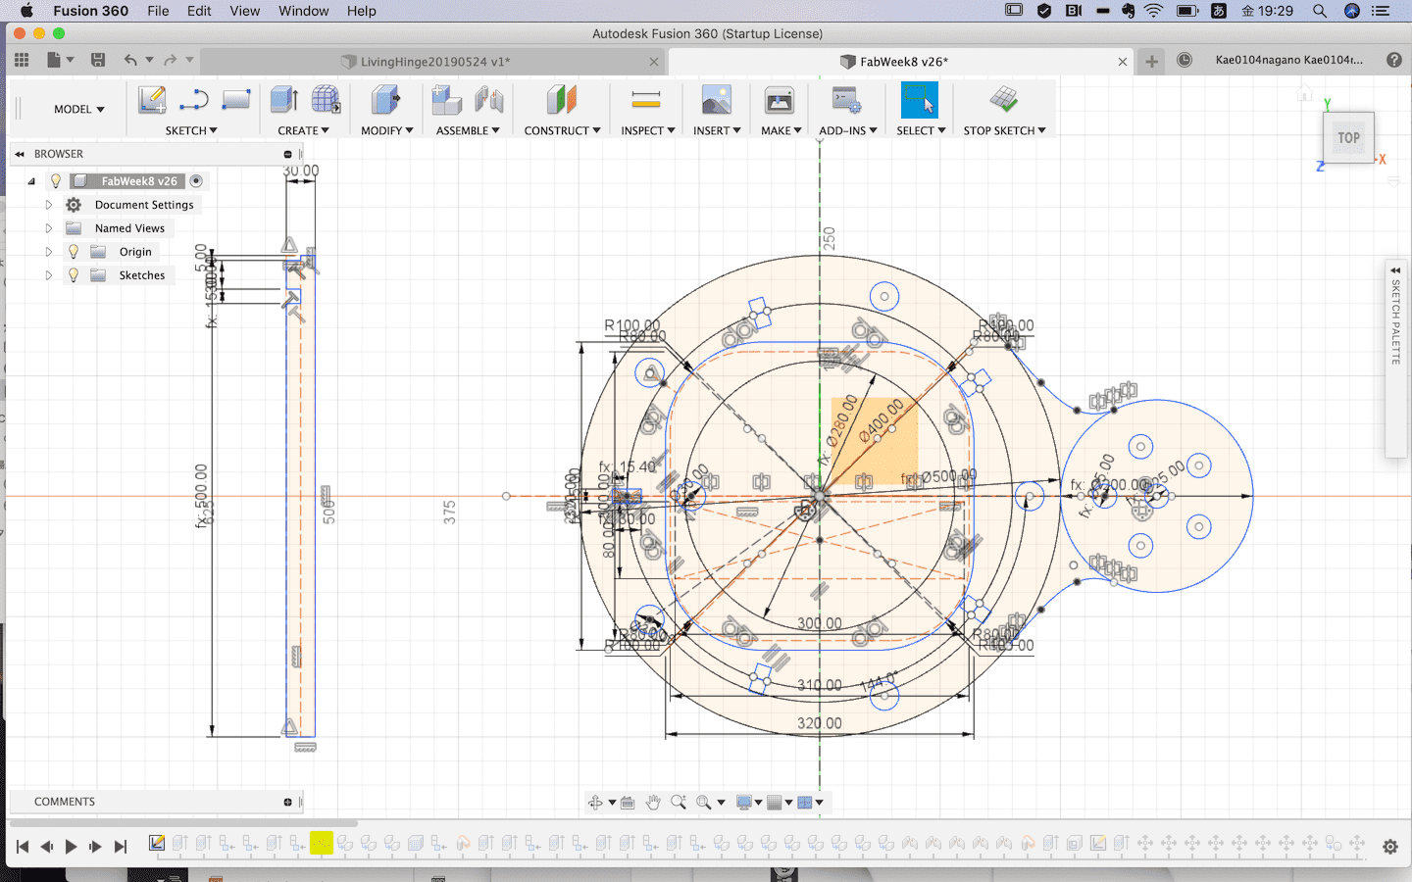This screenshot has width=1412, height=882.
Task: Click the Stop Sketch checkmark icon
Action: click(1003, 100)
